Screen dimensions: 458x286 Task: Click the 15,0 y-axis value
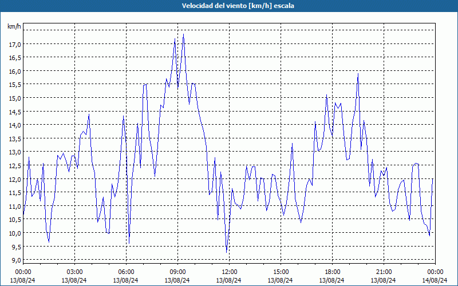(x=15, y=98)
